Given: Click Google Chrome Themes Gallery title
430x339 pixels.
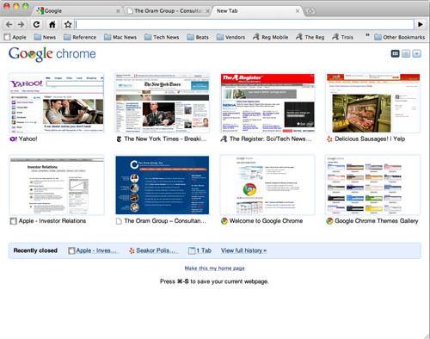Looking at the screenshot, I should pyautogui.click(x=377, y=221).
